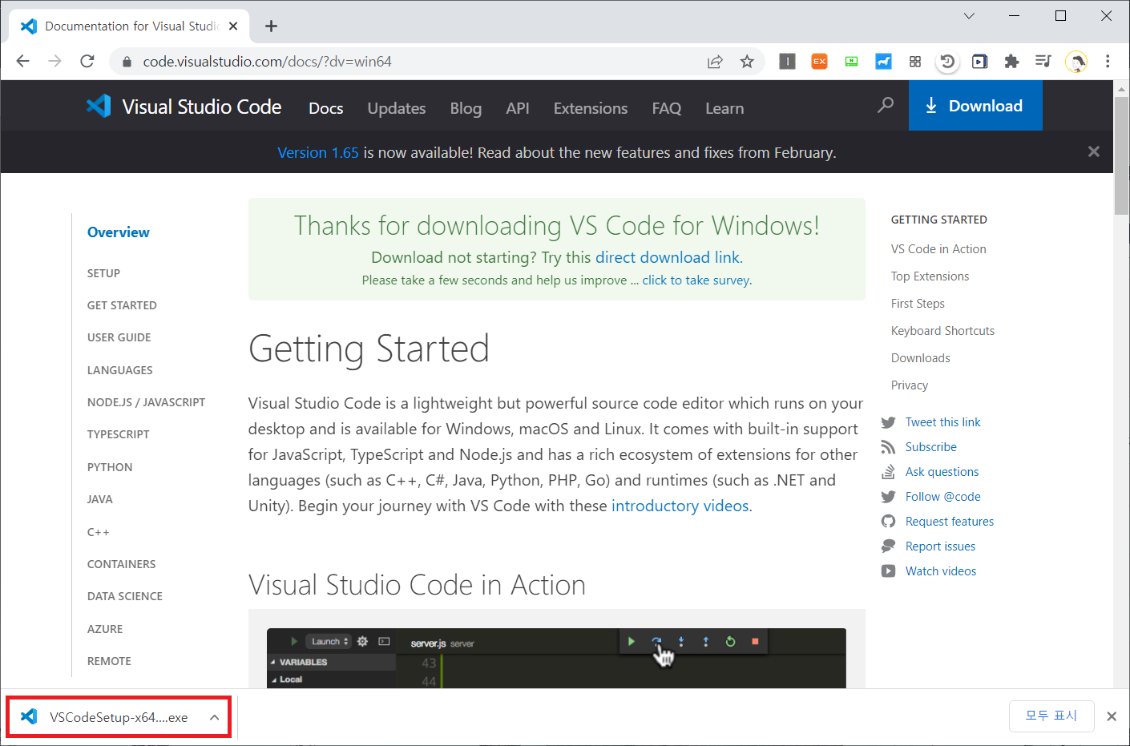
Task: Click Follow @code link
Action: pos(942,497)
